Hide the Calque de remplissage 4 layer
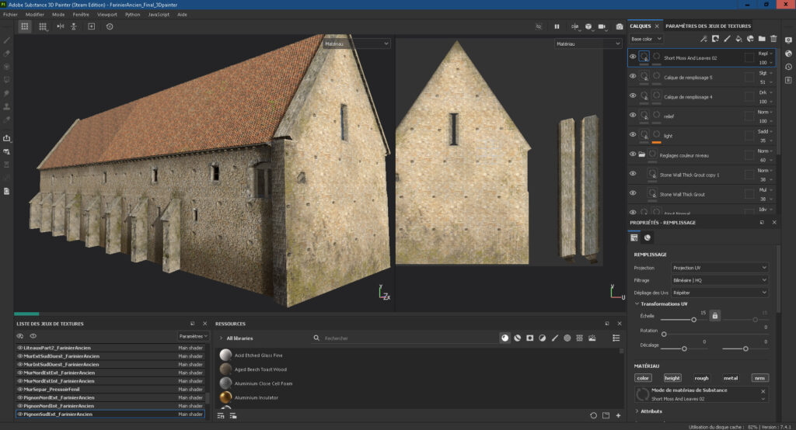Viewport: 796px width, 430px height. pyautogui.click(x=633, y=95)
